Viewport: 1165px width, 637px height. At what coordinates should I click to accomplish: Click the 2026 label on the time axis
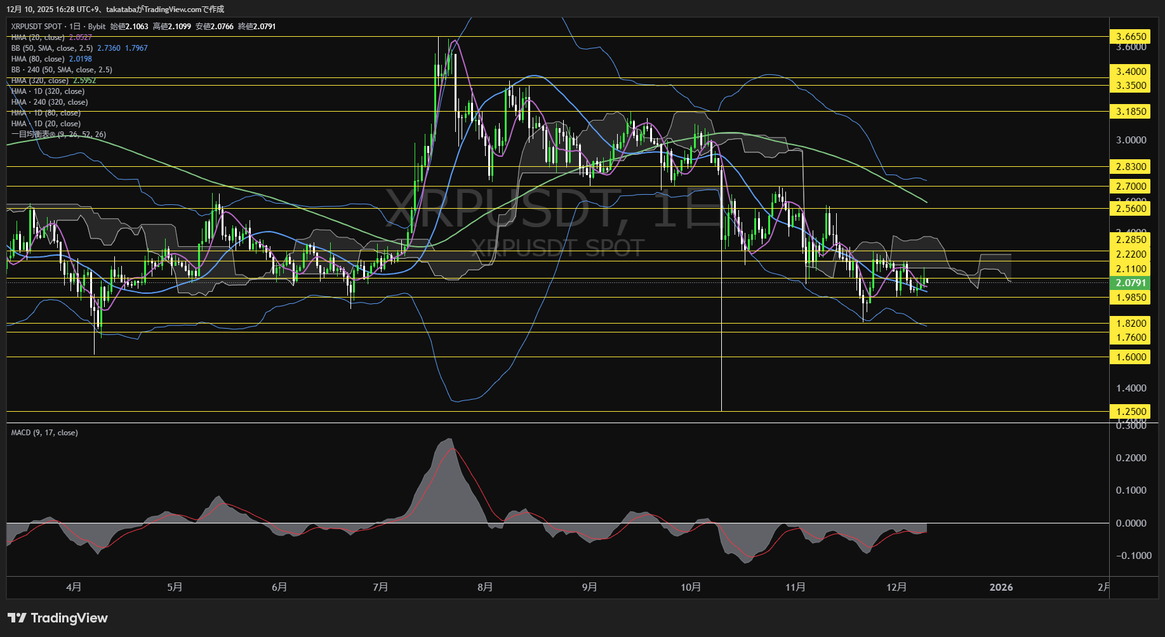pos(1002,587)
